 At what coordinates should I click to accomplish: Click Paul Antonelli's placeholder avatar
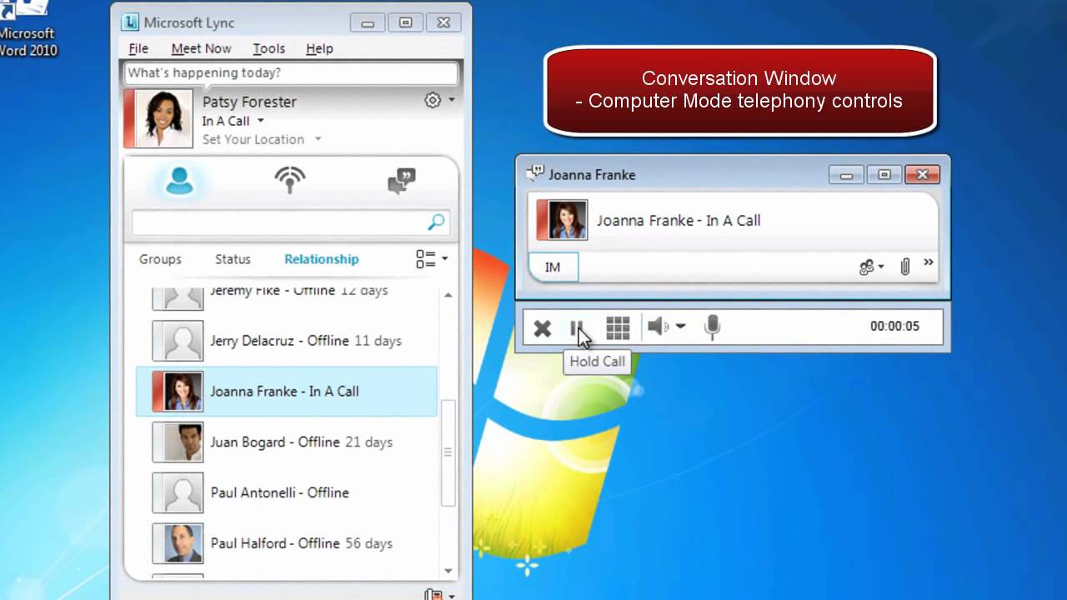[x=178, y=492]
